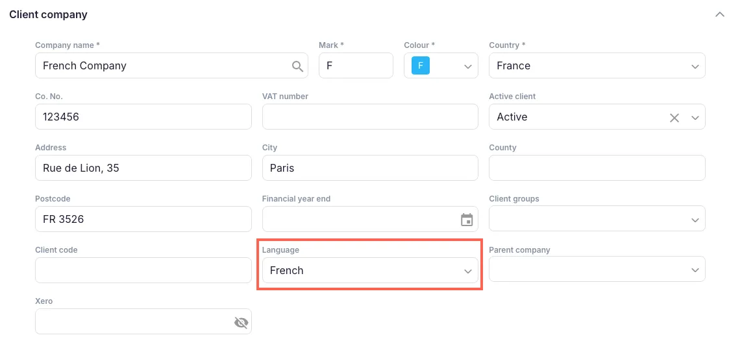Open the Country dropdown
The width and height of the screenshot is (742, 357).
tap(695, 66)
